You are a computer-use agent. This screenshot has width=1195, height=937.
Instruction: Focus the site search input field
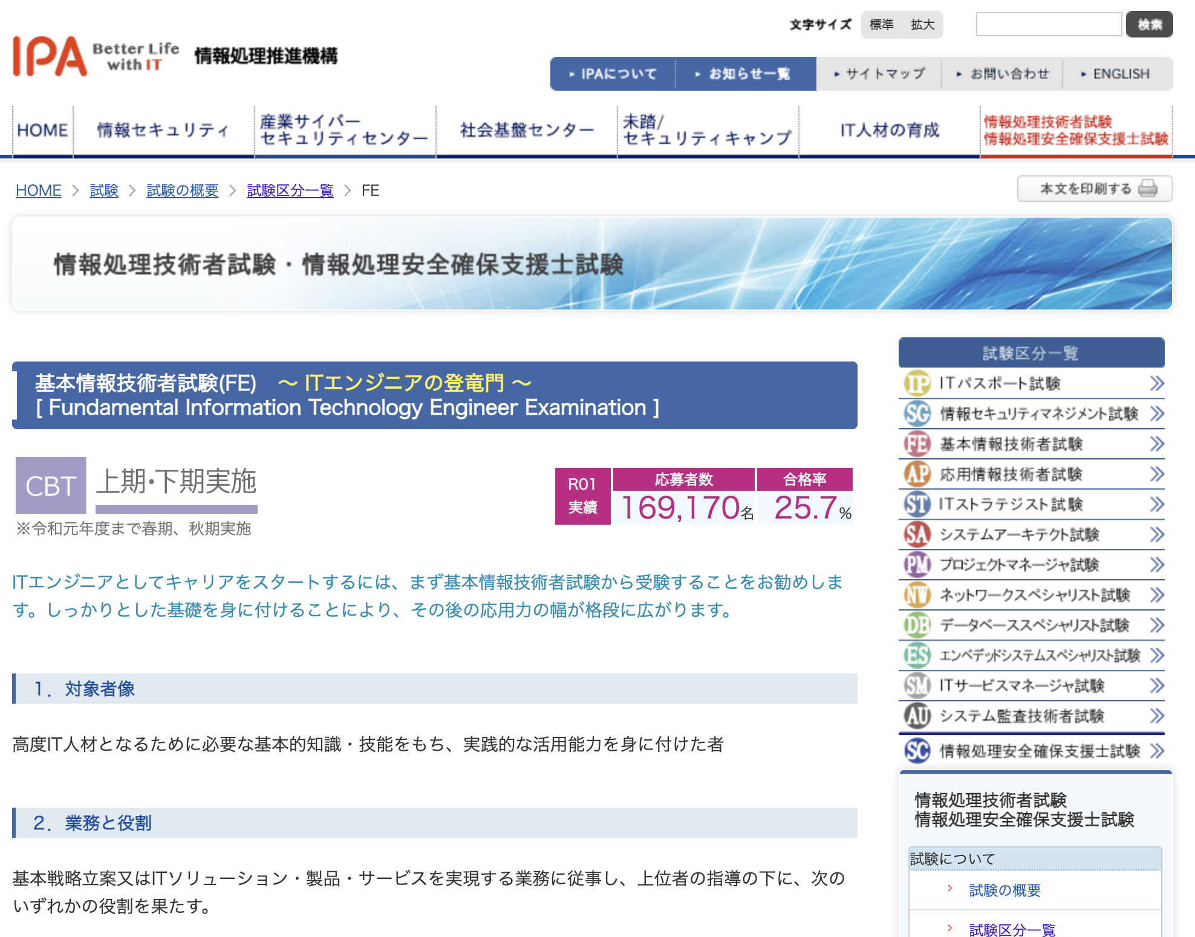click(x=1049, y=25)
